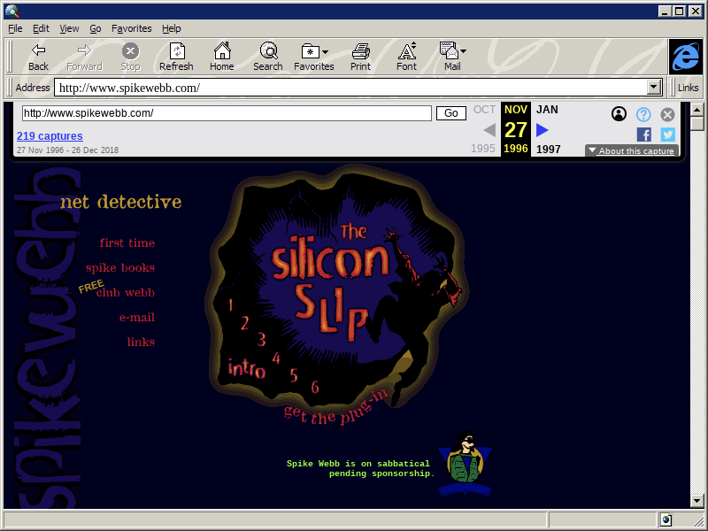Follow the 'spike books' link

pos(119,268)
